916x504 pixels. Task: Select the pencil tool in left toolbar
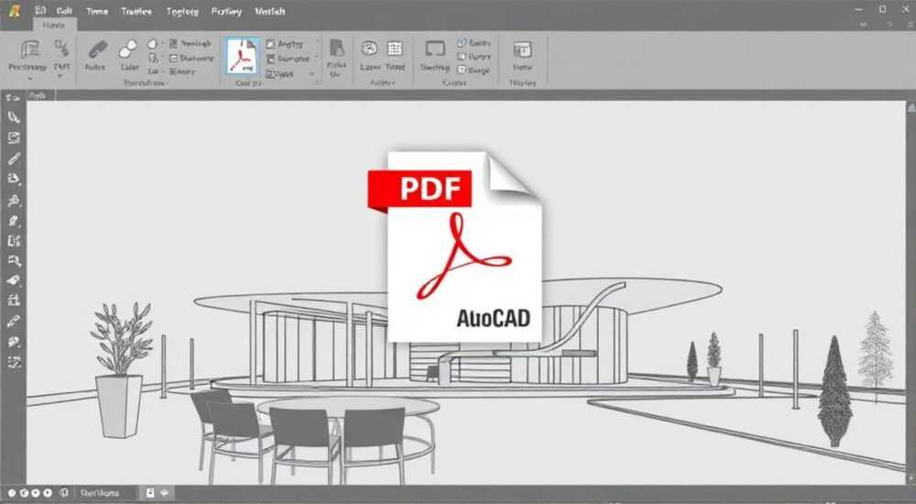point(14,159)
